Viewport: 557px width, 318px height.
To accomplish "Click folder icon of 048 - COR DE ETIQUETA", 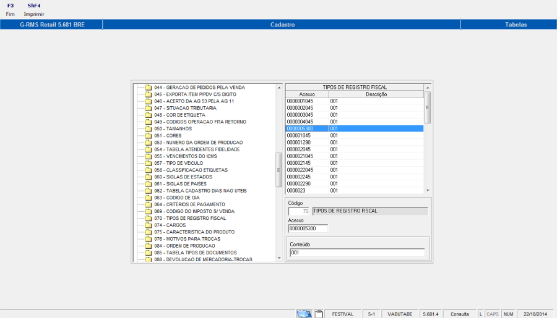I will [x=149, y=115].
